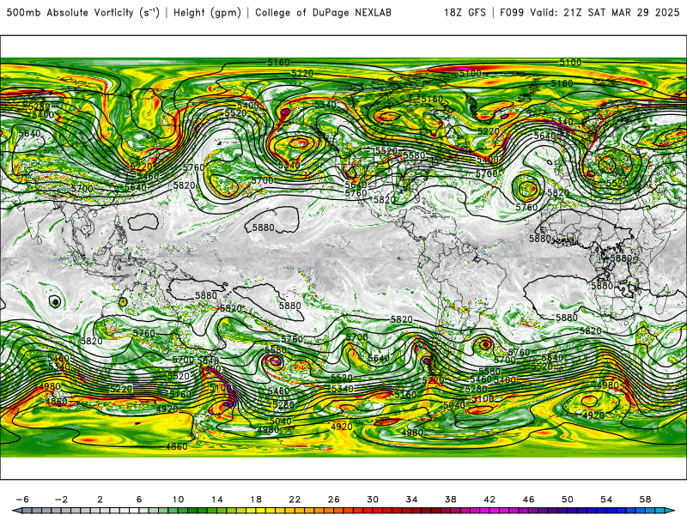
Task: Select the 34 label on the color scale
Action: tap(412, 500)
